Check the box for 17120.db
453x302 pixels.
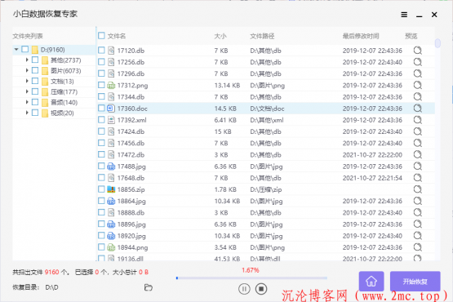point(101,51)
